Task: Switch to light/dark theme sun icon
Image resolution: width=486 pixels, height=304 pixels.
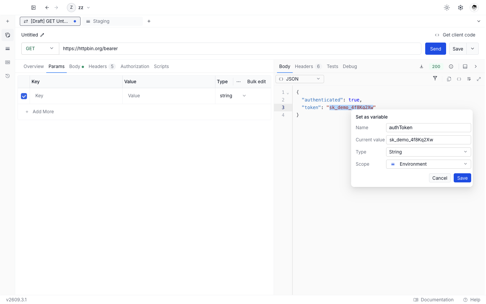Action: click(447, 8)
